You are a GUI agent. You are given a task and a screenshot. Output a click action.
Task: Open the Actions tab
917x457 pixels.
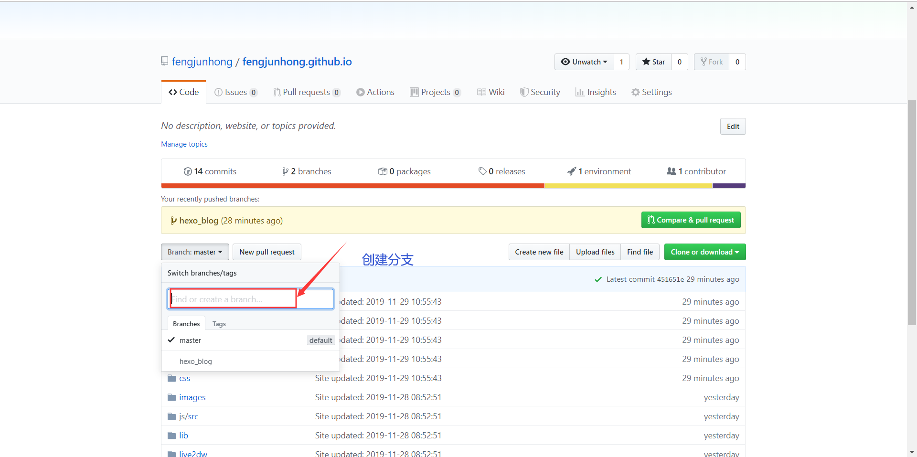click(x=375, y=92)
